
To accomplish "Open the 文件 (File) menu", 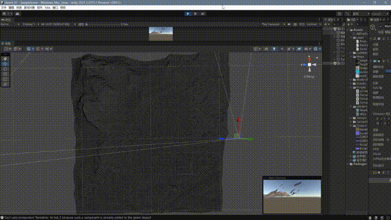I will [x=3, y=8].
